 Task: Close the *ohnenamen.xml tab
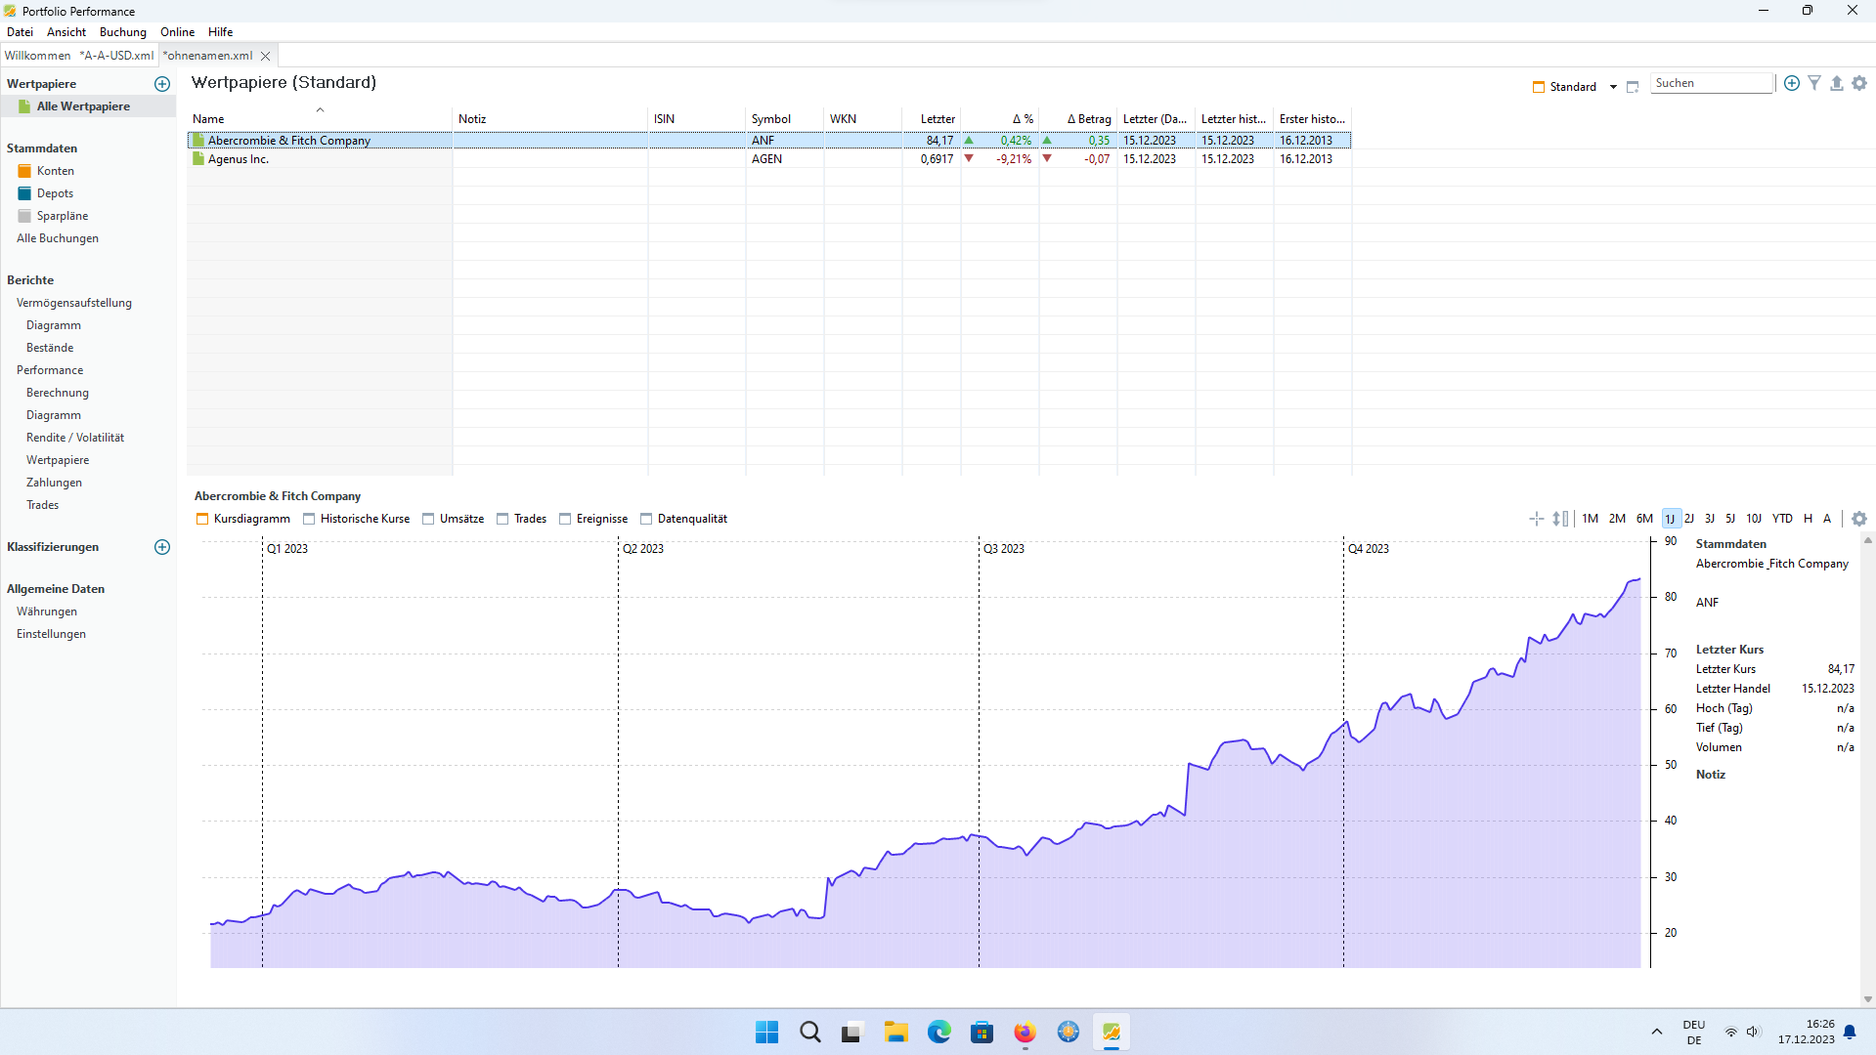(x=265, y=56)
